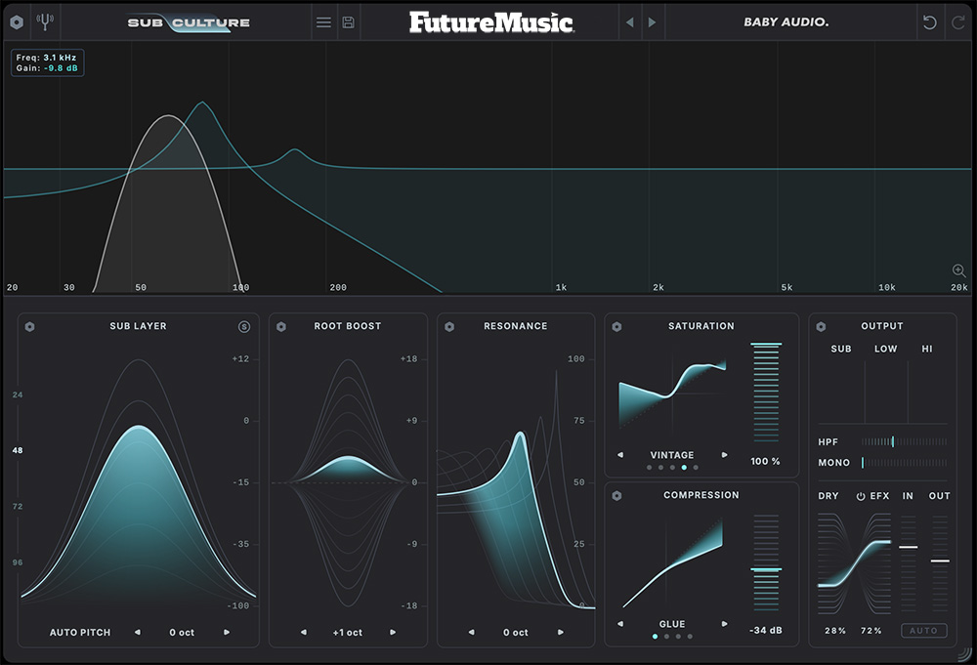Click the 28% dry value
977x665 pixels.
835,631
